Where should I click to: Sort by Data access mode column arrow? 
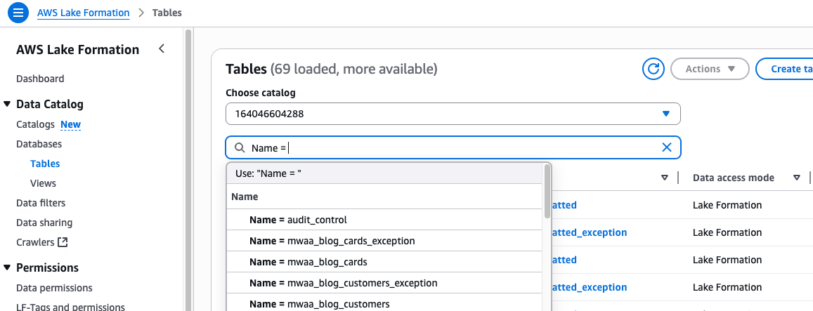797,178
